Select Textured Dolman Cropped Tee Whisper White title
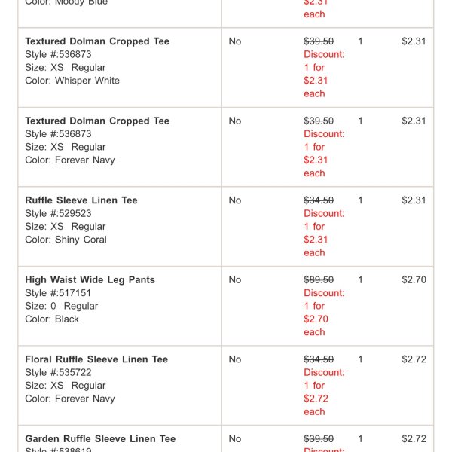The width and height of the screenshot is (452, 452). pyautogui.click(x=97, y=41)
